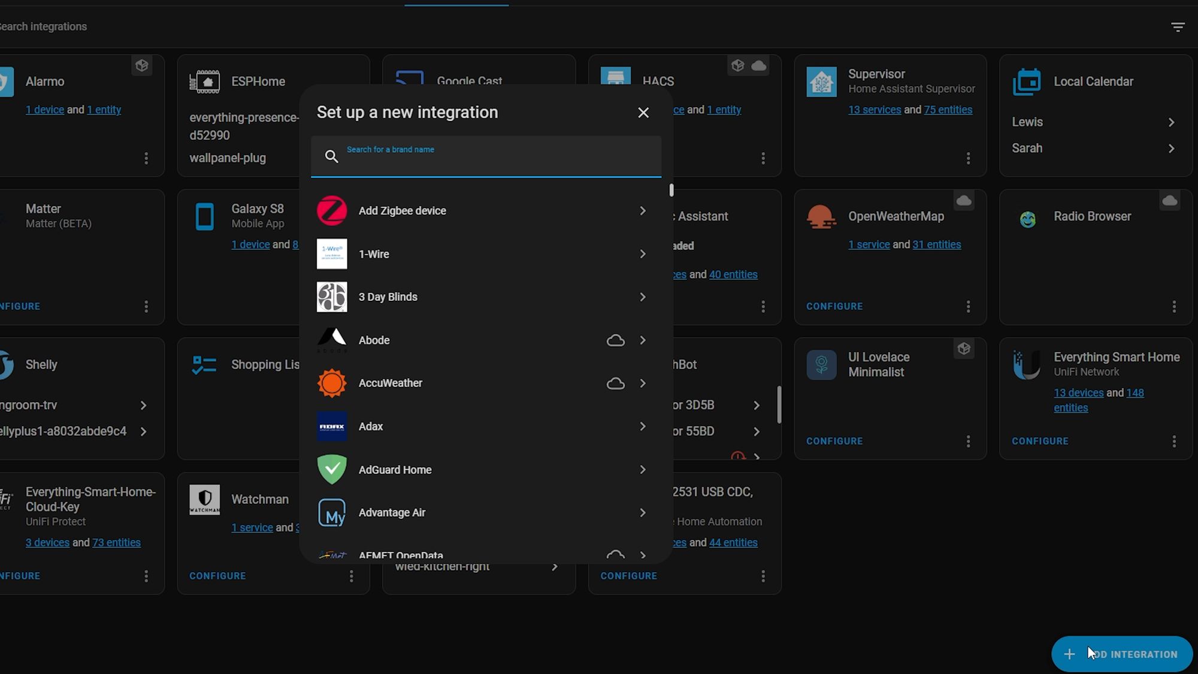Close the Set up a new integration dialog
Screen dimensions: 1198x674
click(x=643, y=113)
